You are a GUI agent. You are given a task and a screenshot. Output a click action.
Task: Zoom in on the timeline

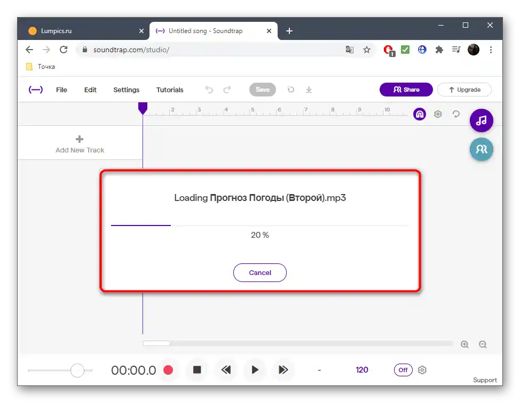point(464,344)
